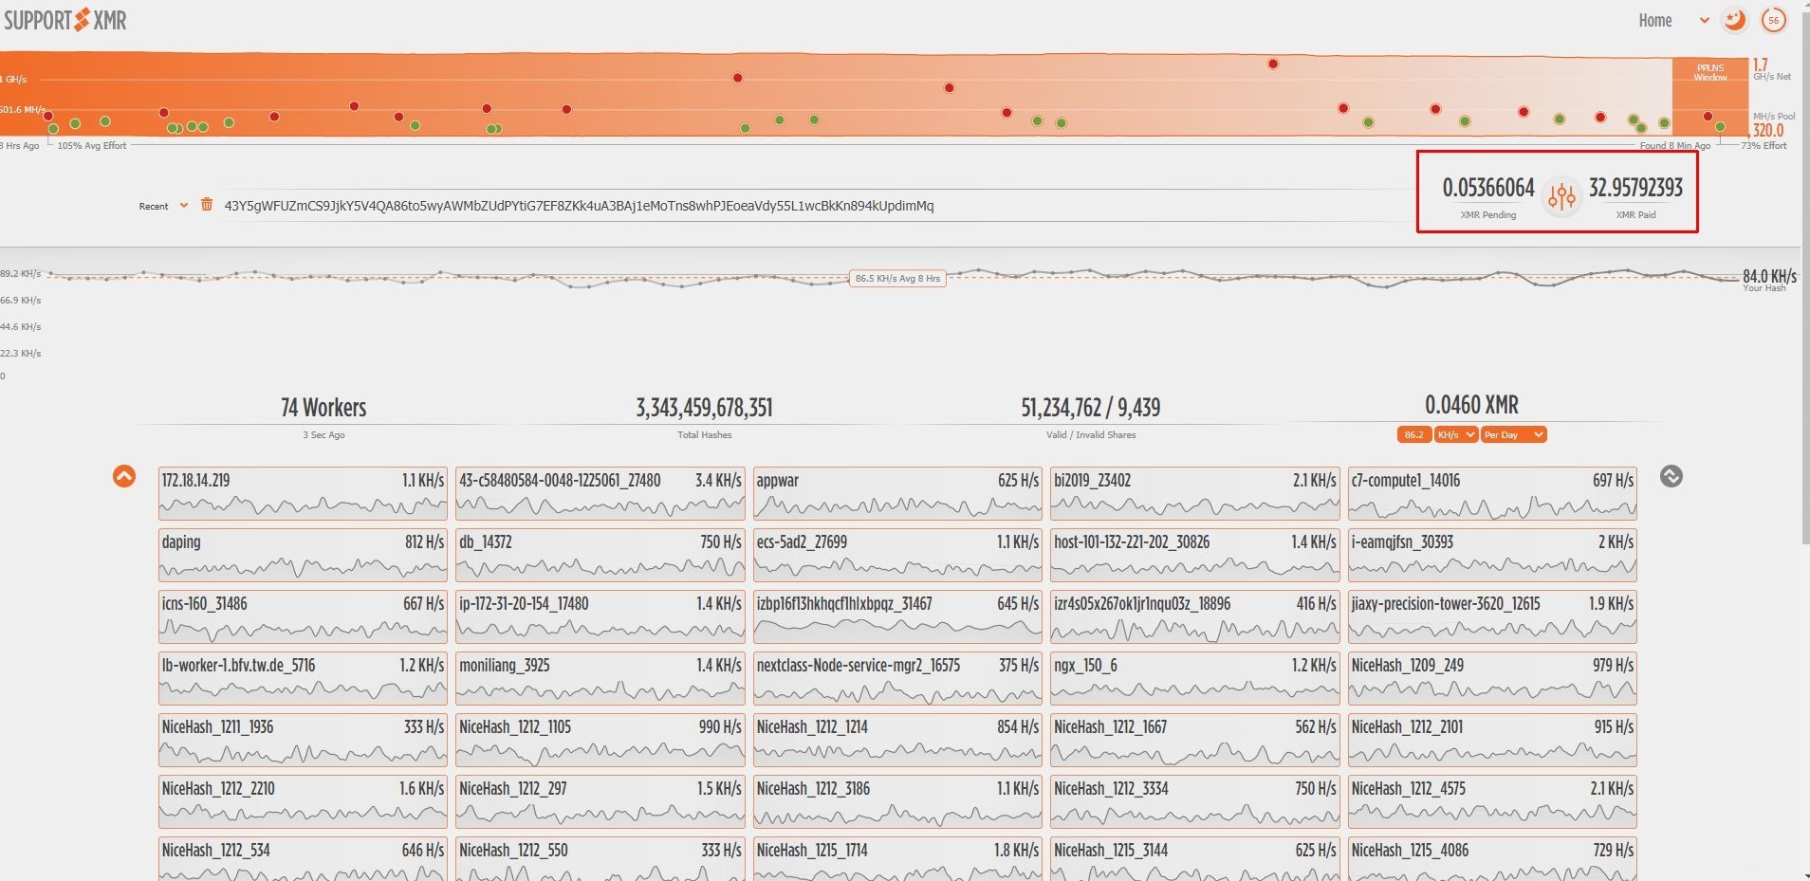1810x881 pixels.
Task: Open worker card NiceHash_1212_1667
Action: coord(1194,739)
